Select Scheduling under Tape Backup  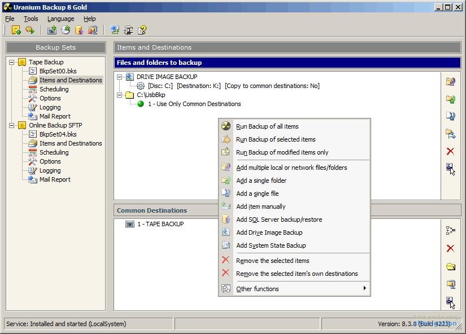(x=54, y=89)
